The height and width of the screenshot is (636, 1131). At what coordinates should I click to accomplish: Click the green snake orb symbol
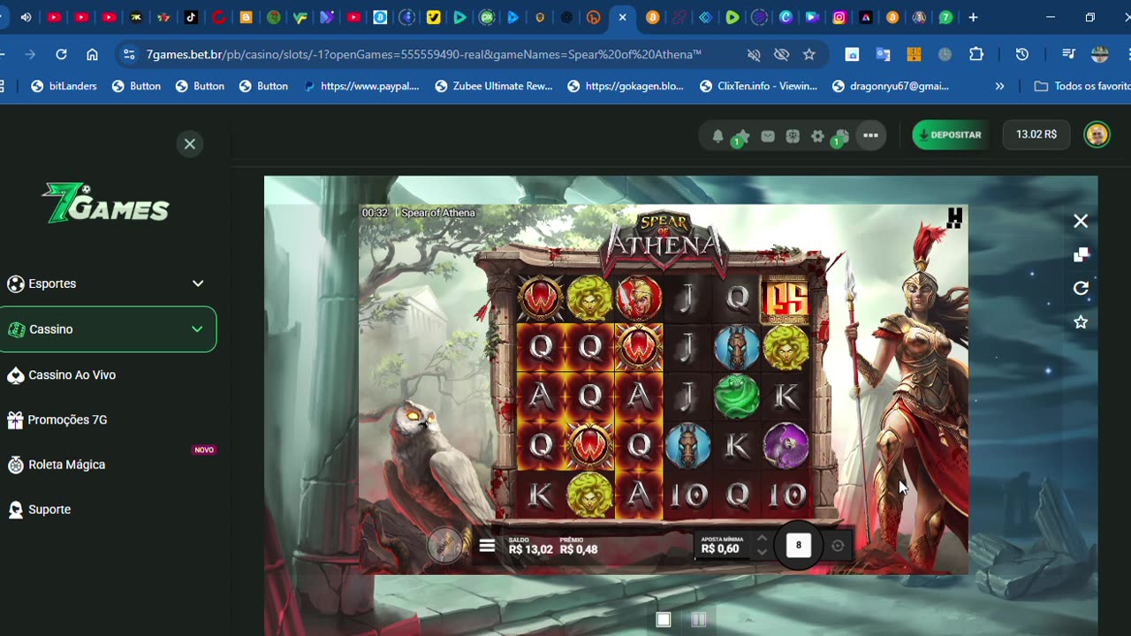[736, 395]
